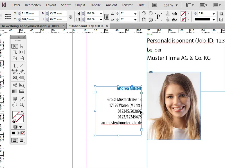Open the Ansicht menu
The width and height of the screenshot is (225, 168).
click(111, 5)
